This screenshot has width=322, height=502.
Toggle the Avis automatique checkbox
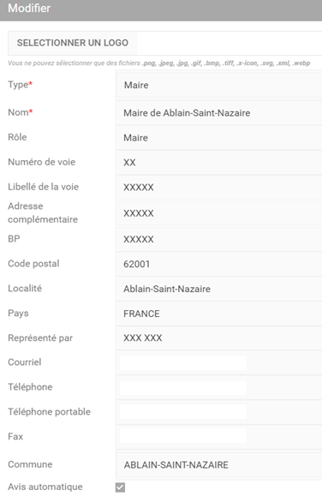point(121,487)
